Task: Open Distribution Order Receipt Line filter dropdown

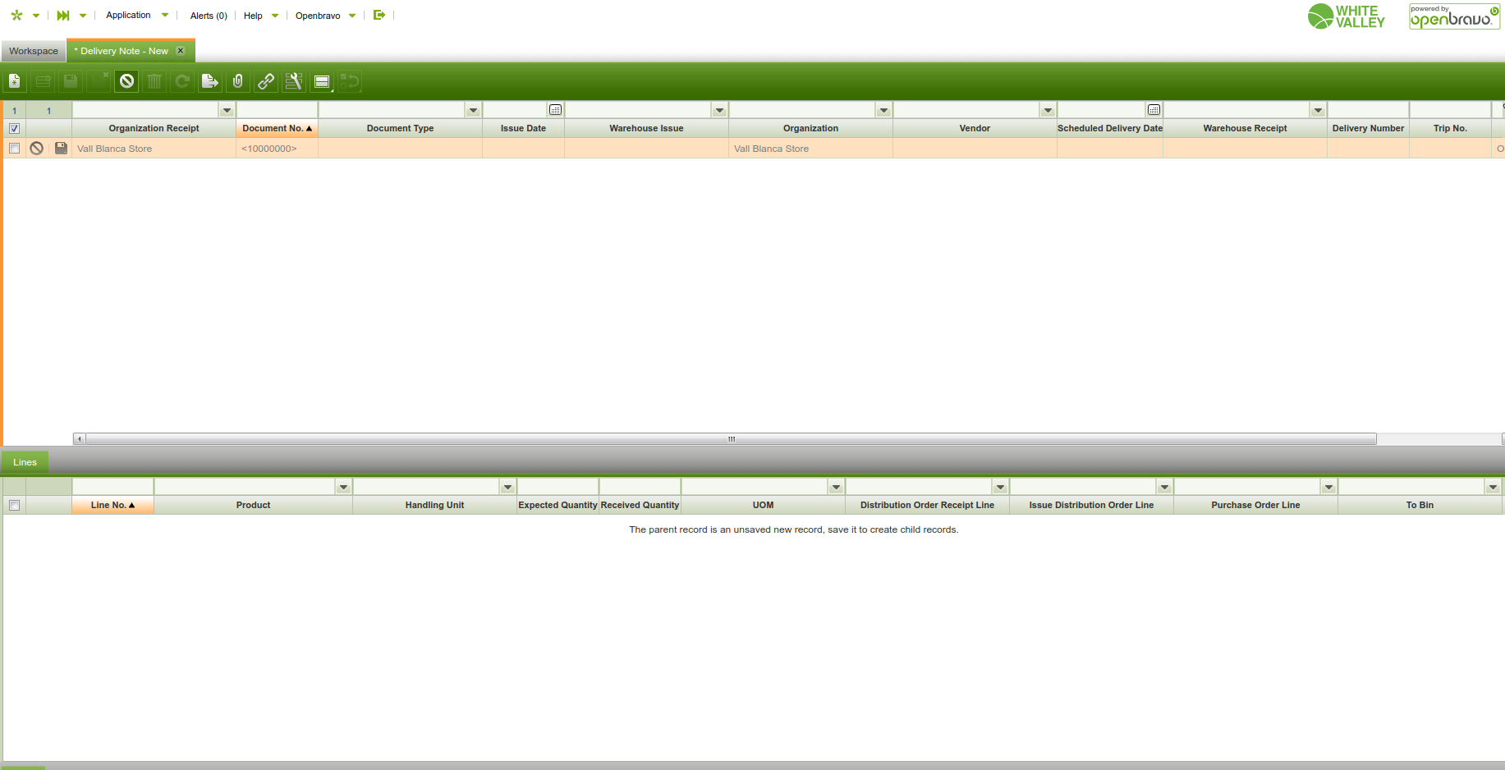Action: pos(1001,487)
